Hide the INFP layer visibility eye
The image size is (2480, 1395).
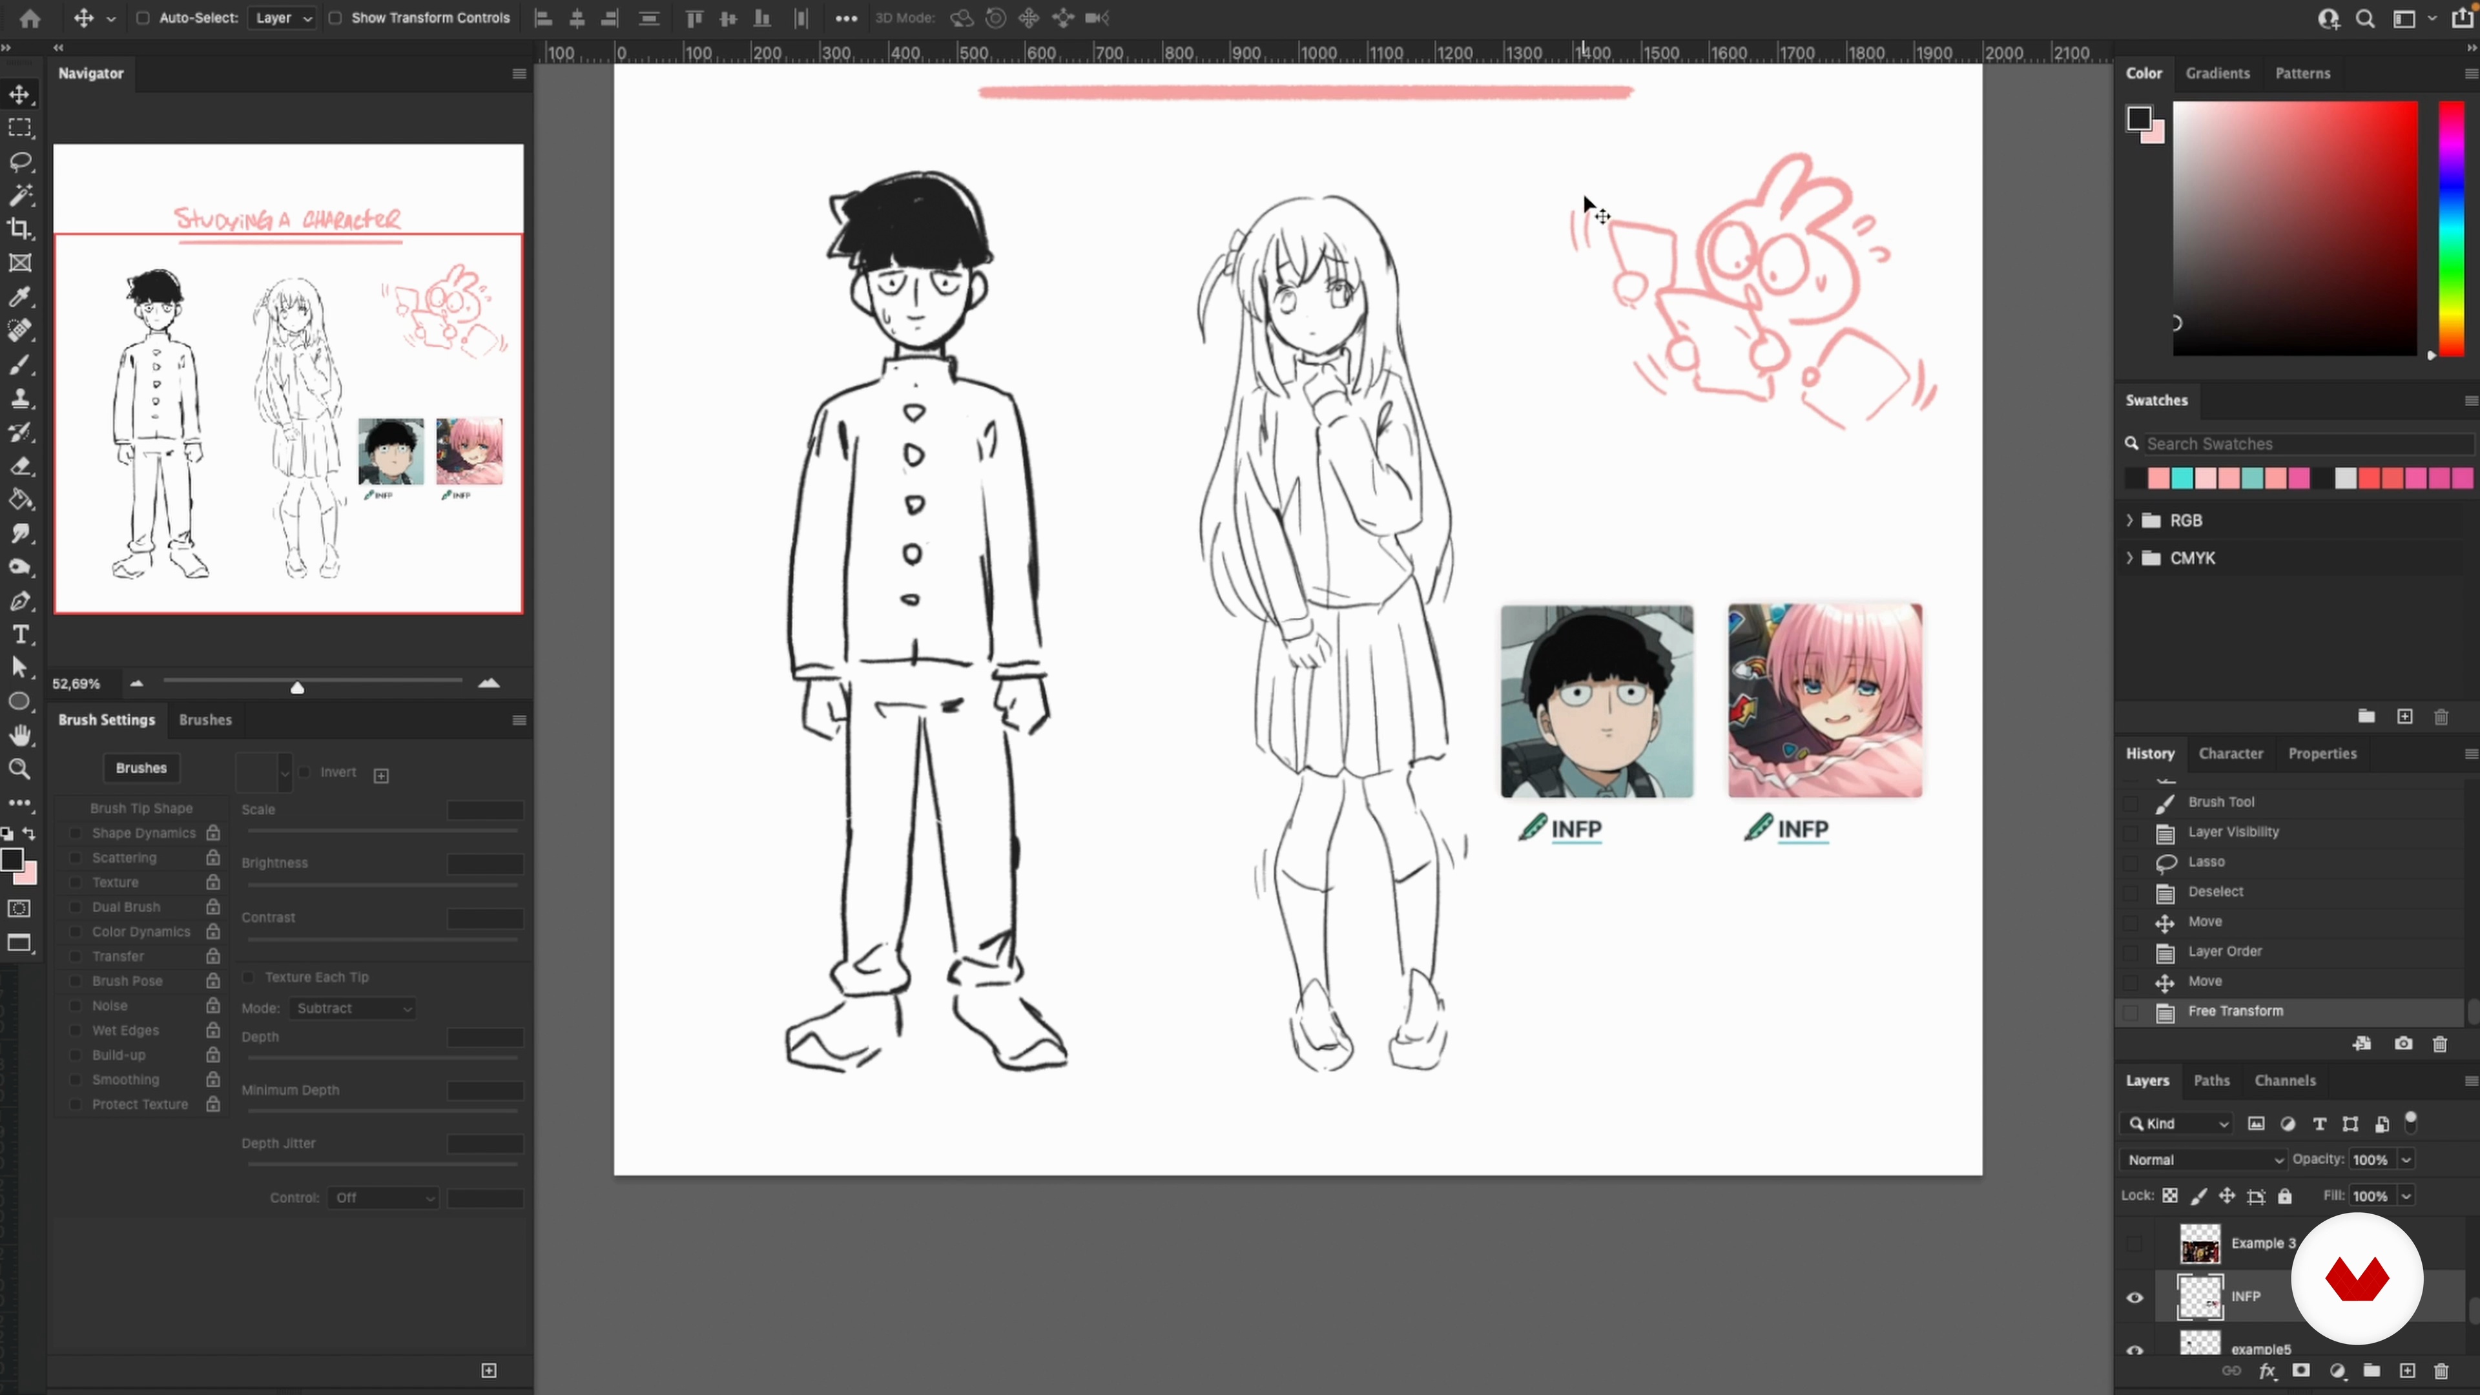pos(2134,1297)
